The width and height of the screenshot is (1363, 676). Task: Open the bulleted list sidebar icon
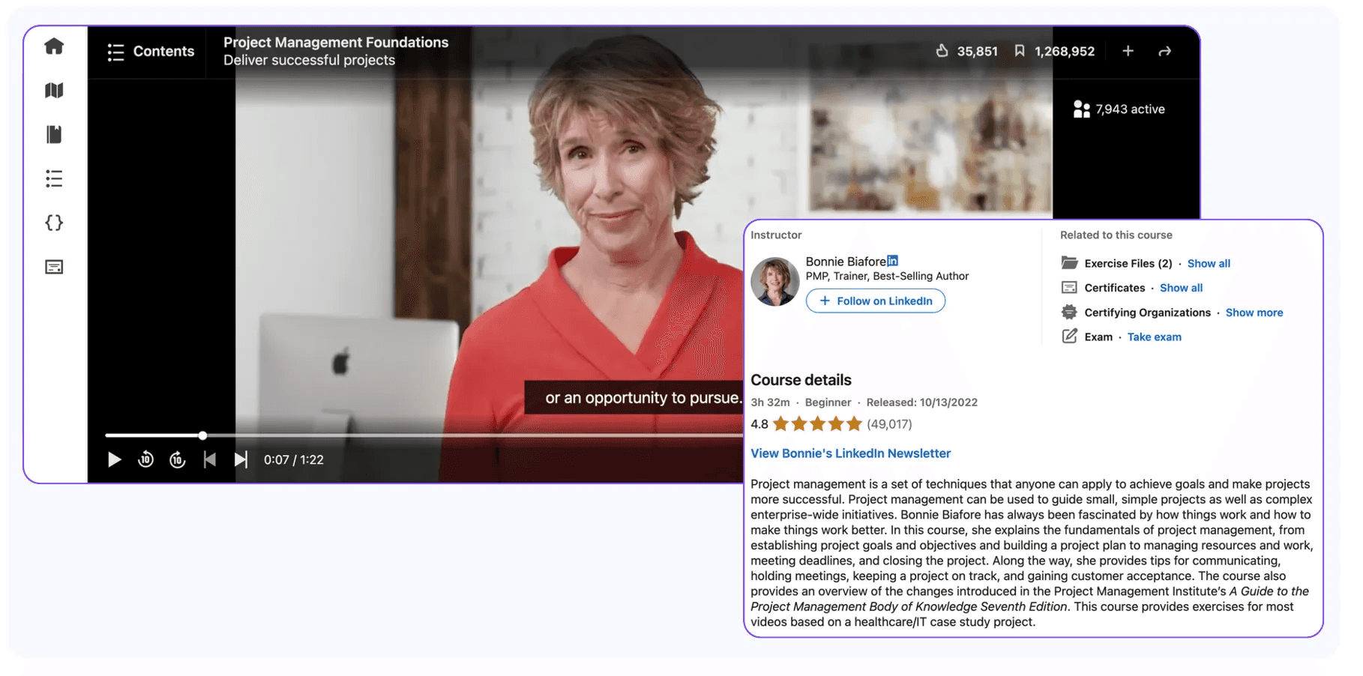pyautogui.click(x=54, y=178)
